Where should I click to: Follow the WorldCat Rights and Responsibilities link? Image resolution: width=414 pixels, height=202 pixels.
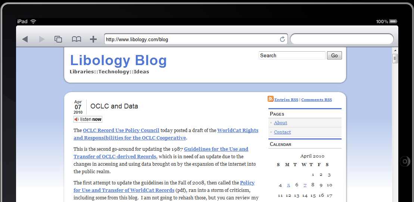click(166, 134)
